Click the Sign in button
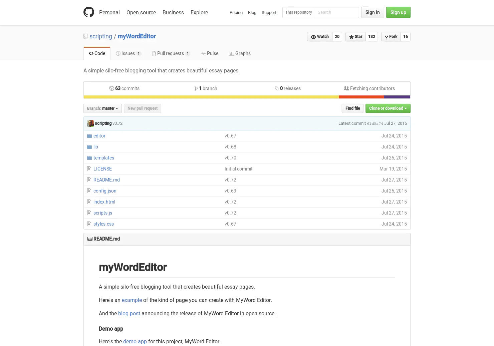 coord(373,12)
